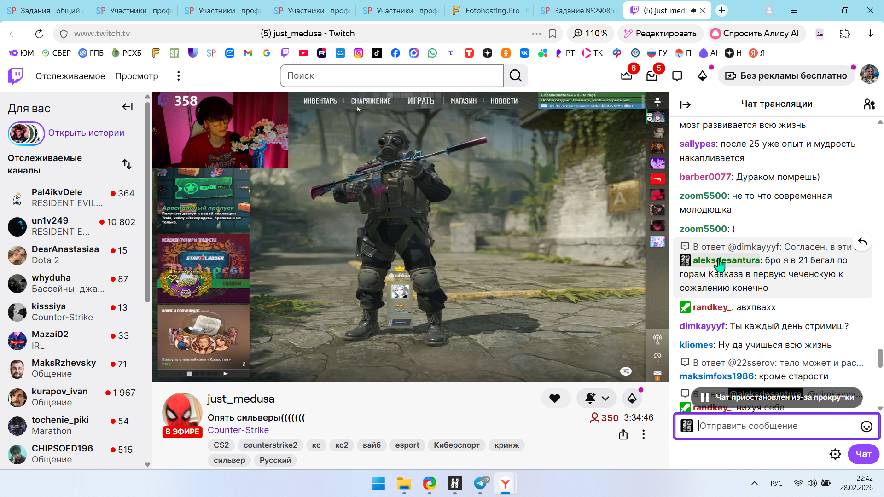Open the Prime loot crown icon
884x497 pixels.
click(626, 76)
